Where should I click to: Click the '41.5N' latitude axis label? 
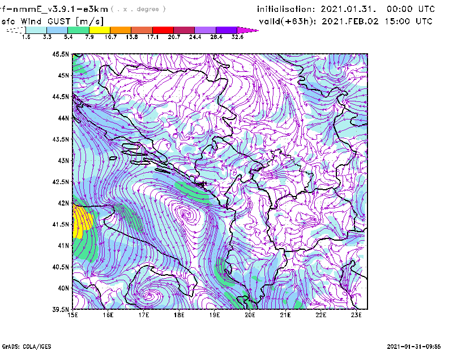click(61, 224)
